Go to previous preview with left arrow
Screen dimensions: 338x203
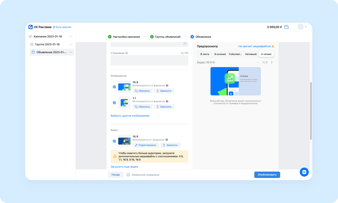point(258,62)
